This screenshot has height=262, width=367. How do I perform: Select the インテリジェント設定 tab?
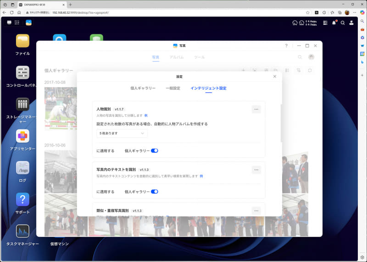[x=208, y=88]
